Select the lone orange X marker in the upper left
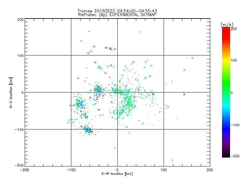This screenshot has height=185, width=247. tap(81, 41)
